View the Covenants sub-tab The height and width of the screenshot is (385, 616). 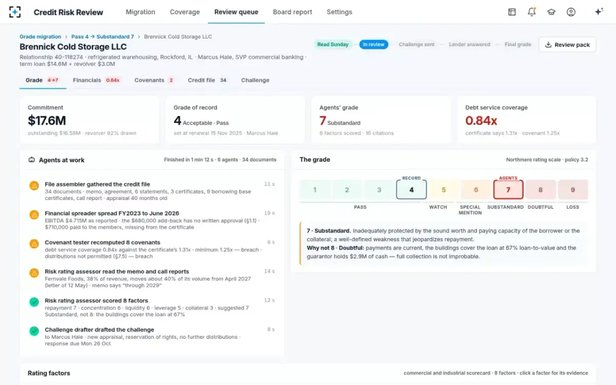coord(155,80)
